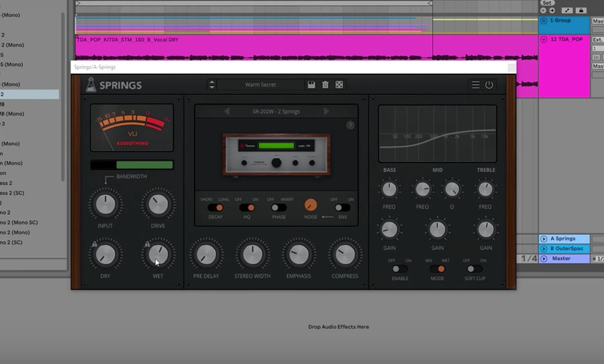Click the COMPRESS knob
This screenshot has height=364, width=604.
pyautogui.click(x=345, y=255)
